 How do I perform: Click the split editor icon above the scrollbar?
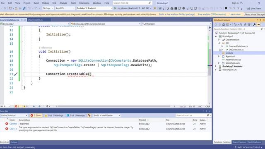coord(210,27)
